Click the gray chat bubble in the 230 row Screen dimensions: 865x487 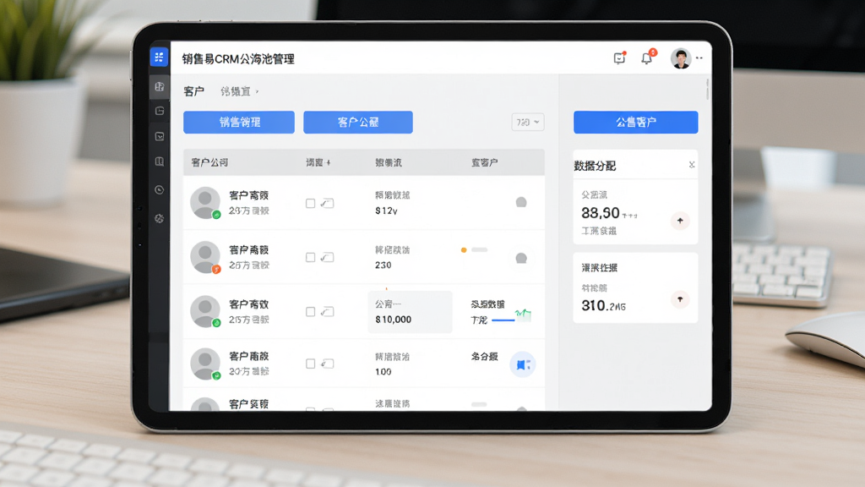[x=520, y=258]
